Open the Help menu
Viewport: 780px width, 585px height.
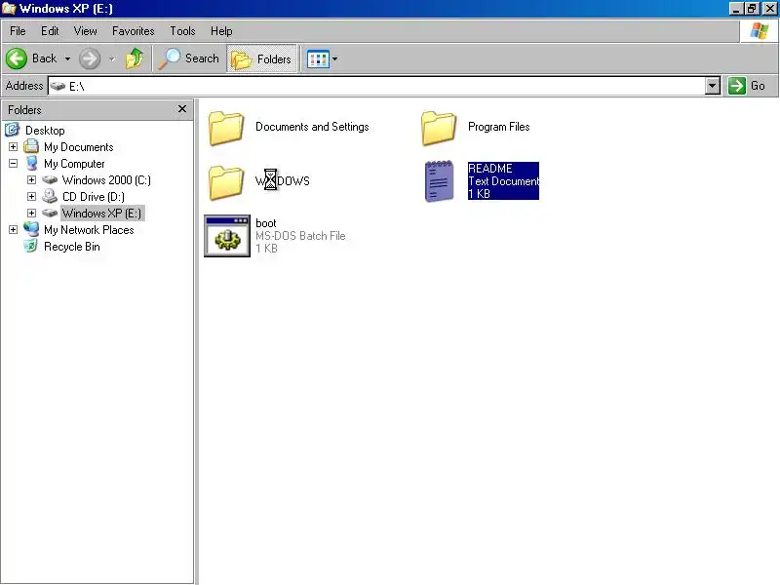point(221,31)
